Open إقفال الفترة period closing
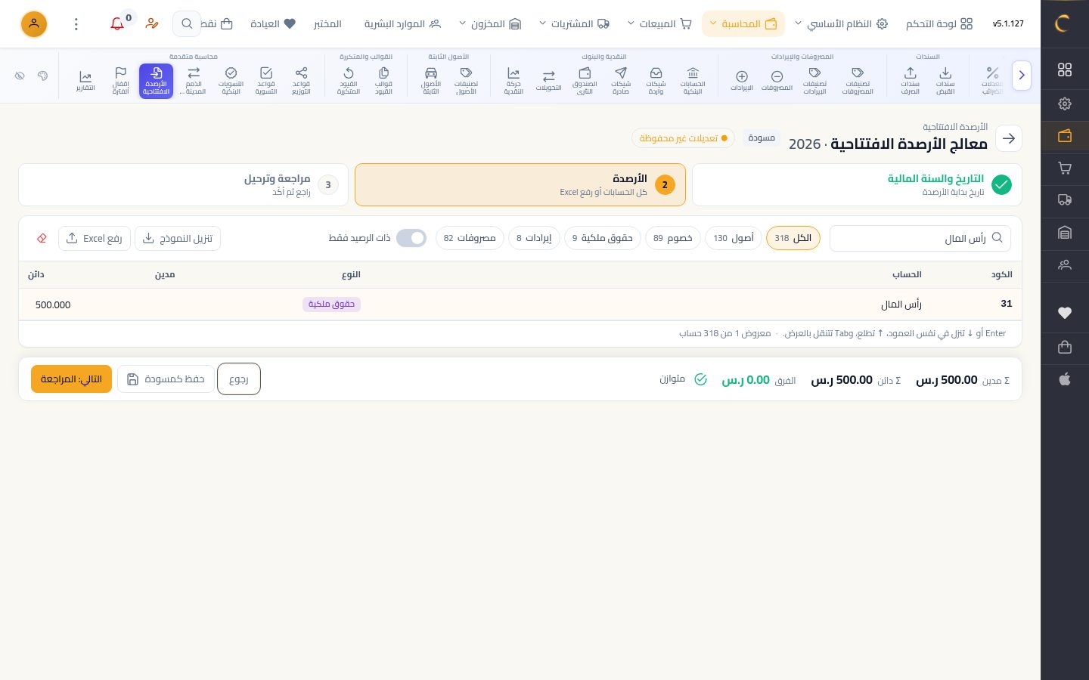 pos(120,81)
